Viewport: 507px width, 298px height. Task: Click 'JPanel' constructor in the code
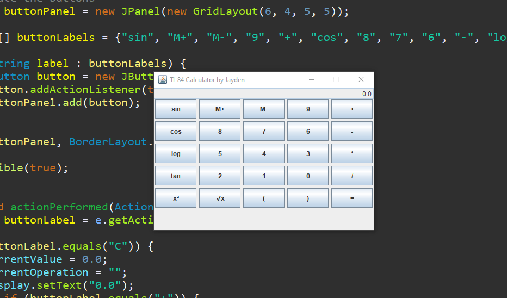(x=141, y=11)
